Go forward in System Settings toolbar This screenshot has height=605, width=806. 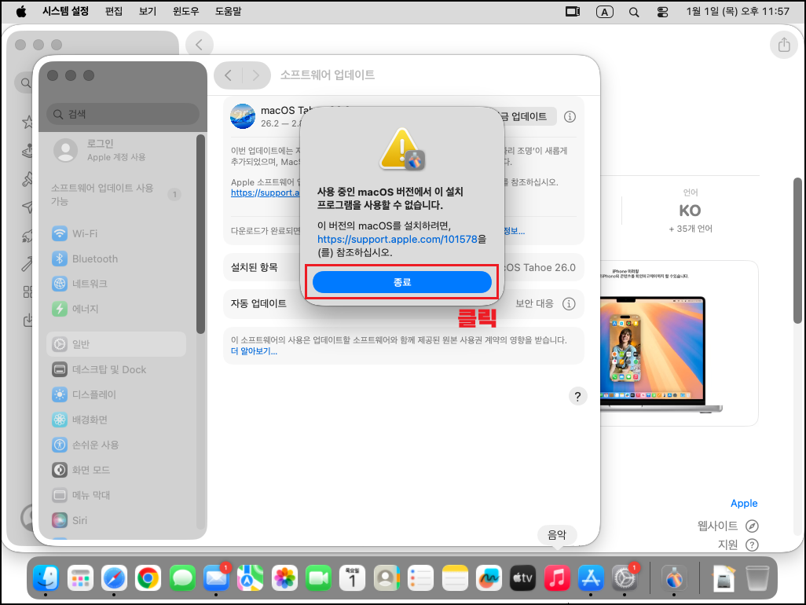(x=256, y=75)
